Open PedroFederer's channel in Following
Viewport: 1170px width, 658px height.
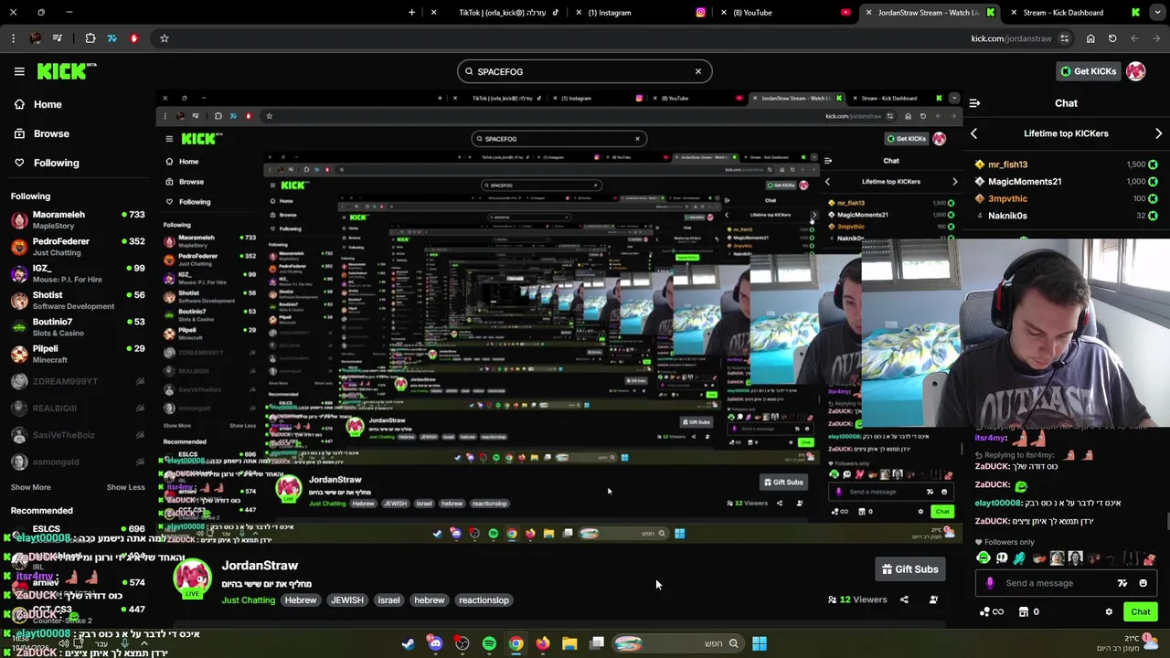[78, 247]
